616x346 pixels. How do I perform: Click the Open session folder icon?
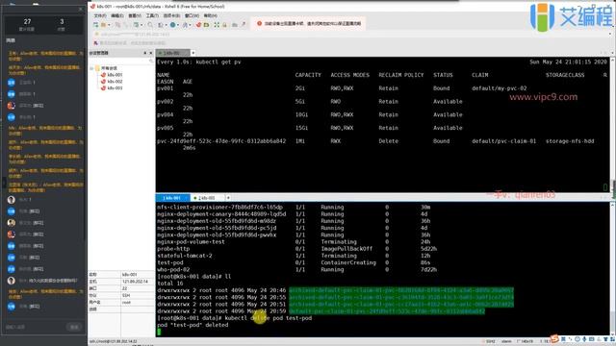pyautogui.click(x=103, y=25)
